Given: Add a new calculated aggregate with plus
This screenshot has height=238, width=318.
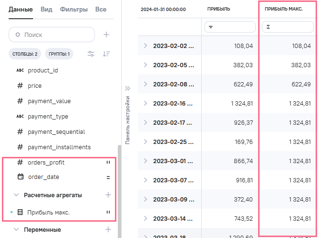Looking at the screenshot, I should [108, 195].
